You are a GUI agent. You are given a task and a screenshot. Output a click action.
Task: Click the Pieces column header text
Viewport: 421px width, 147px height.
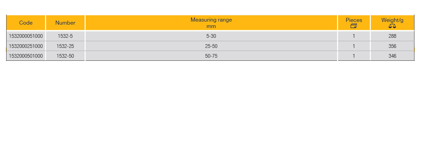354,20
